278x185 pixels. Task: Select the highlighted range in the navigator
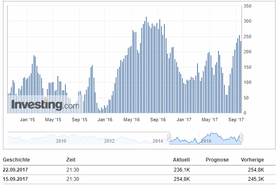pyautogui.click(x=205, y=138)
